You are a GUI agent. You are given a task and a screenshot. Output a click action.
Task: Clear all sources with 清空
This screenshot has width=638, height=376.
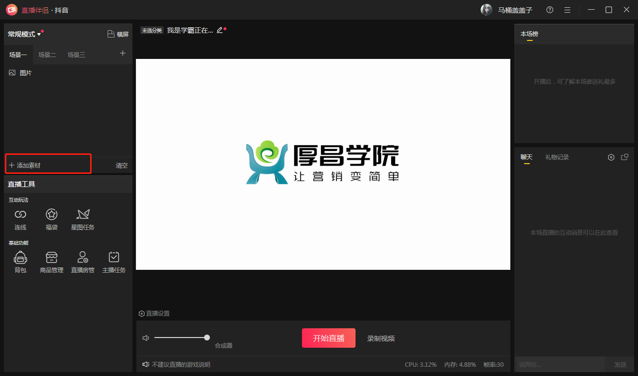click(122, 166)
